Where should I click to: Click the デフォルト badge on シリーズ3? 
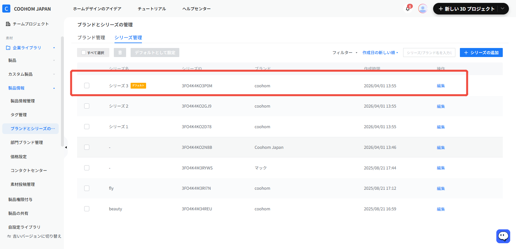point(138,86)
